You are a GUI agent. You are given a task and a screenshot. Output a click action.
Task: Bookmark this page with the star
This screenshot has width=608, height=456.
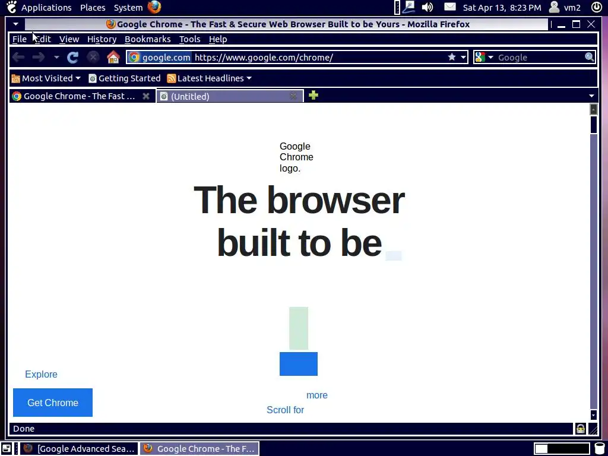[x=452, y=58]
